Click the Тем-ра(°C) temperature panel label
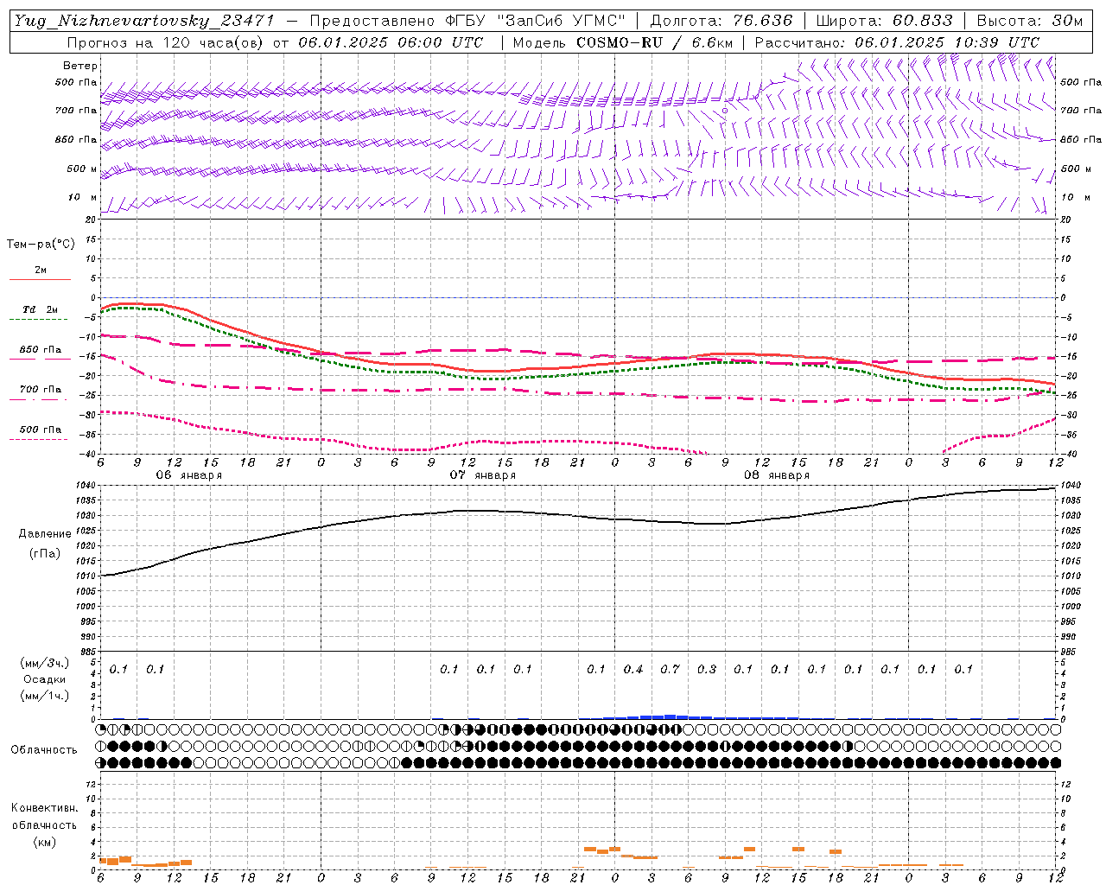 point(41,245)
